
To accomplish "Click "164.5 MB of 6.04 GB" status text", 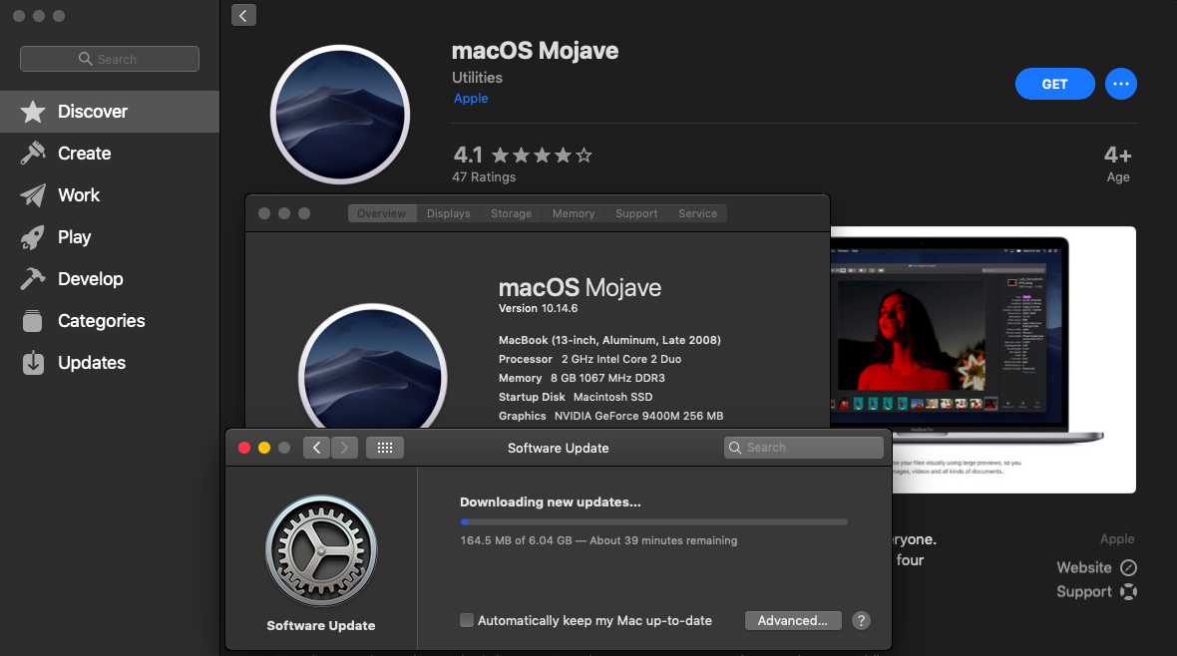I will 516,540.
